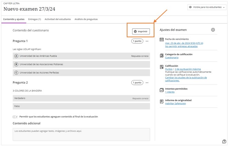Open the Cuestionario category link

(x=172, y=58)
